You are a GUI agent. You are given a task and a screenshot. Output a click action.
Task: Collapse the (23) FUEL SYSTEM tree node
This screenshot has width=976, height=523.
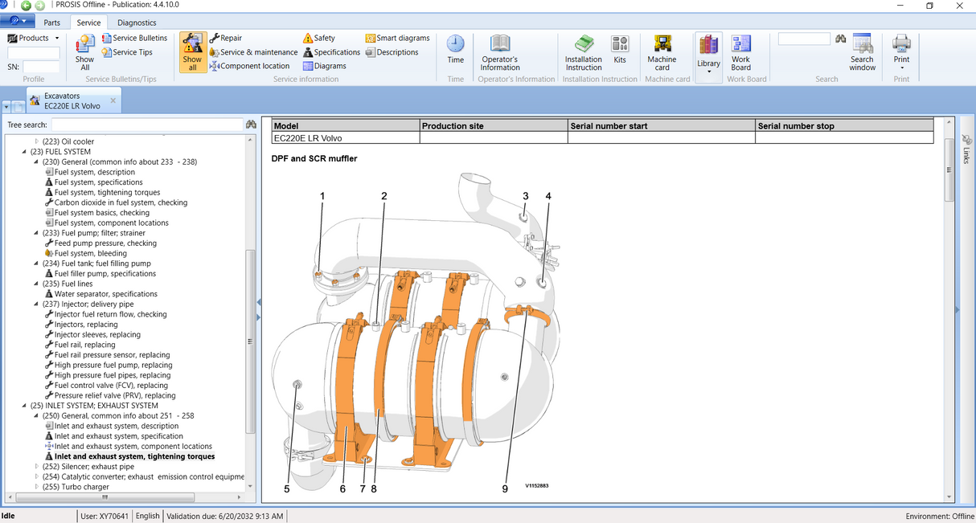pos(25,151)
